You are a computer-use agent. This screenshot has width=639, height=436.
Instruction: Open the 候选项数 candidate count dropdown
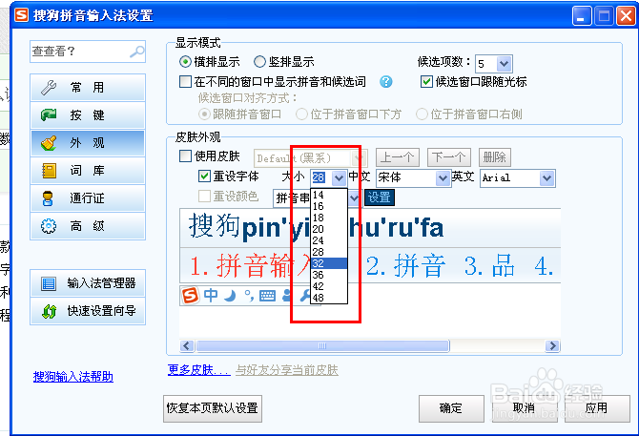(504, 64)
